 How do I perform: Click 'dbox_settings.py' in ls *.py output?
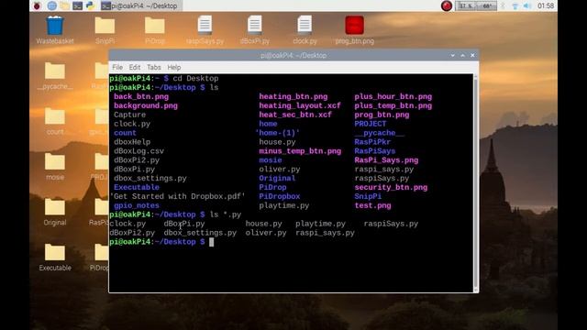click(200, 233)
